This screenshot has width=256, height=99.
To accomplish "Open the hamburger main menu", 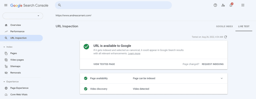I will point(6,5).
